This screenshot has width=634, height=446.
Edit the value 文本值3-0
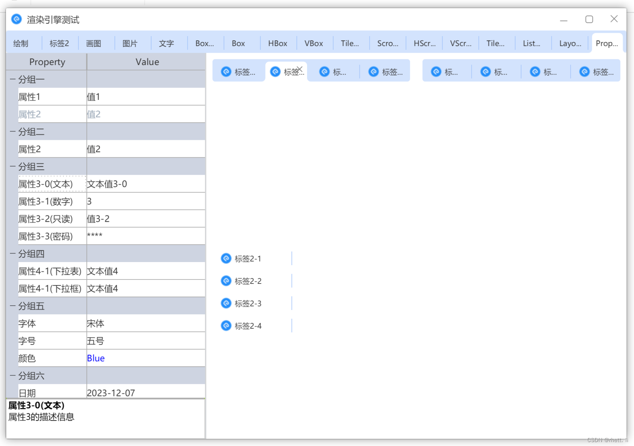[x=146, y=184]
